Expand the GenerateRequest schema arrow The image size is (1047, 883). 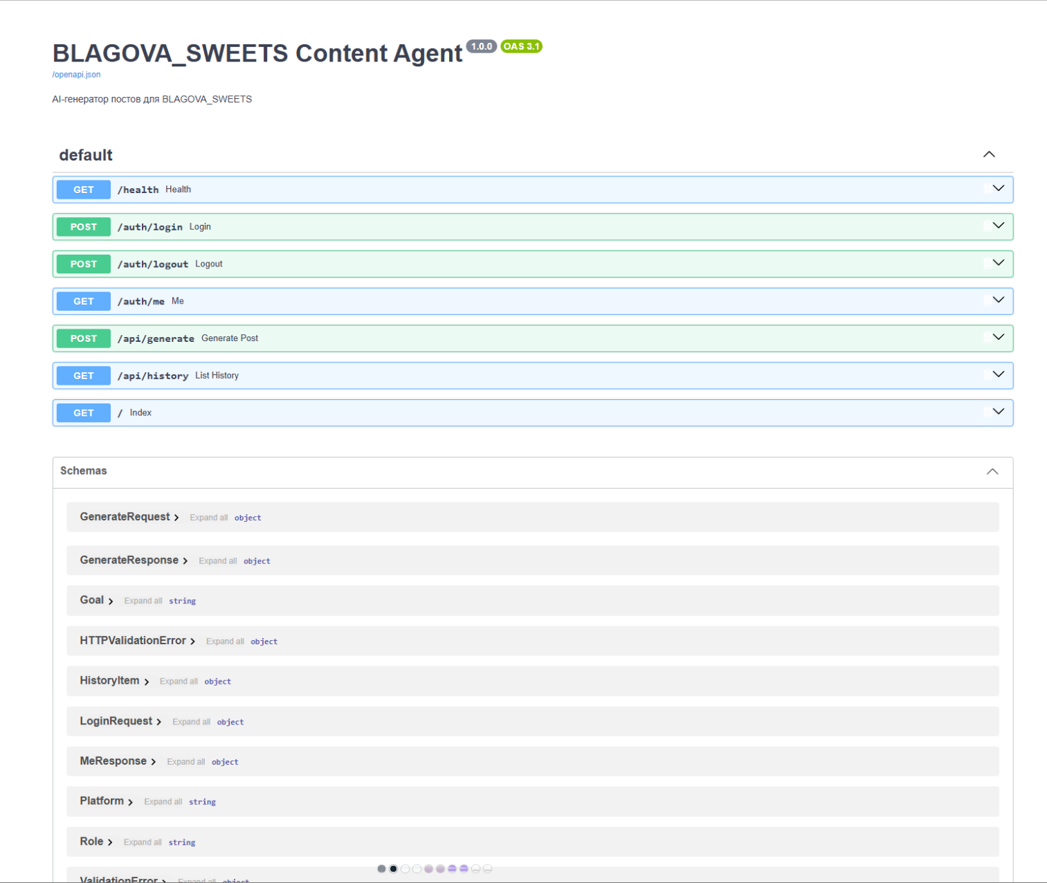pos(176,518)
